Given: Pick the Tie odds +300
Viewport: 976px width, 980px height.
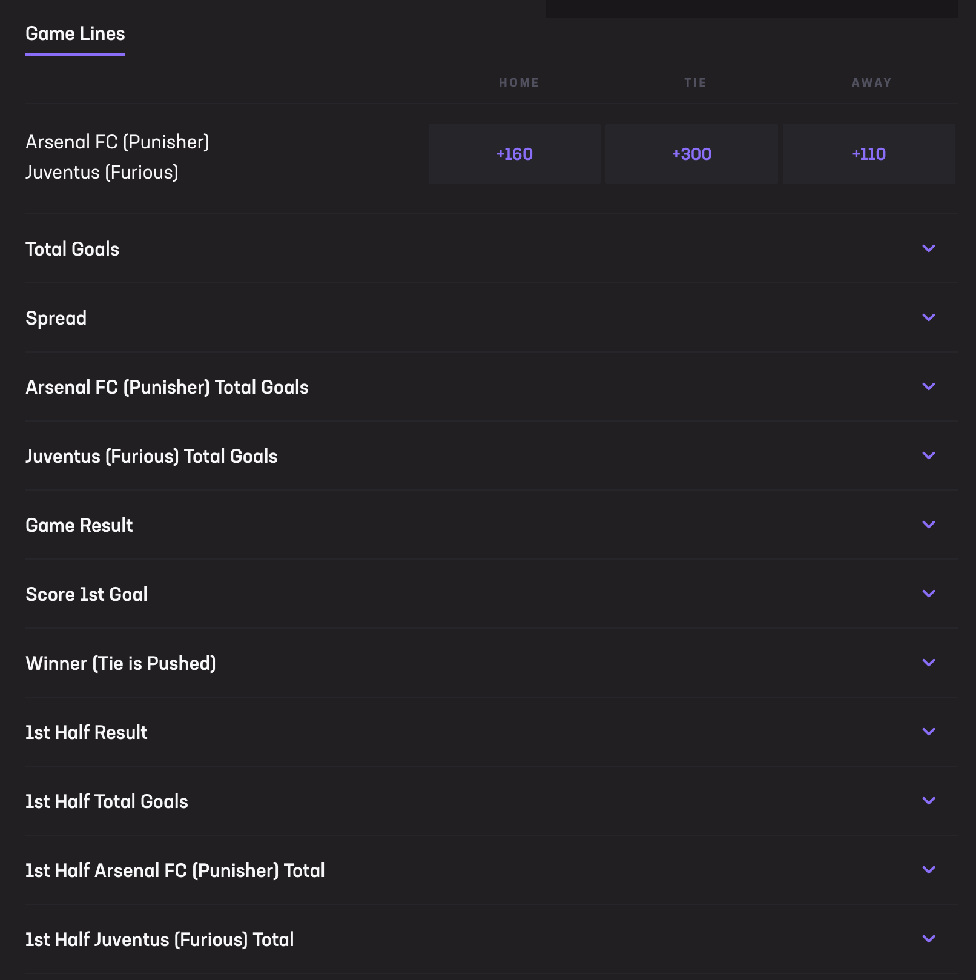Looking at the screenshot, I should coord(691,154).
